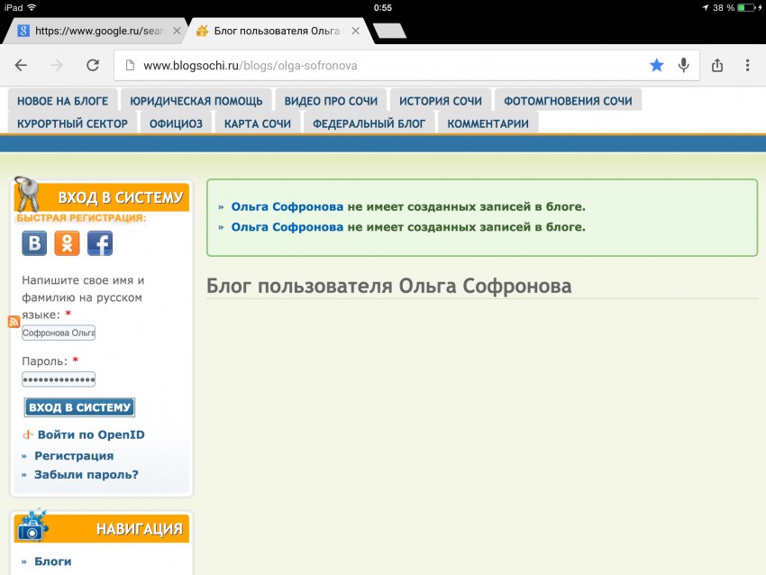Close the Google search tab

177,31
